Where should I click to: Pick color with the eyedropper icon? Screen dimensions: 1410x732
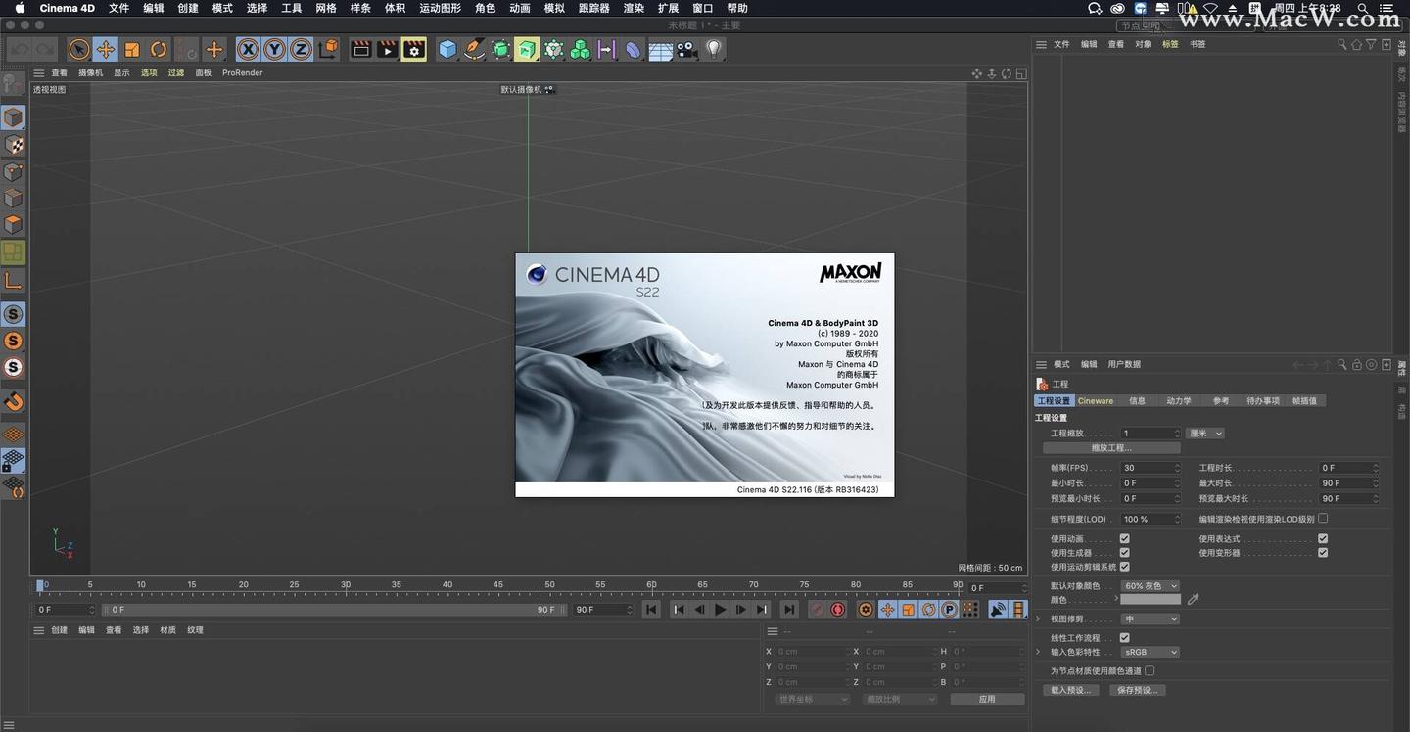pos(1193,600)
